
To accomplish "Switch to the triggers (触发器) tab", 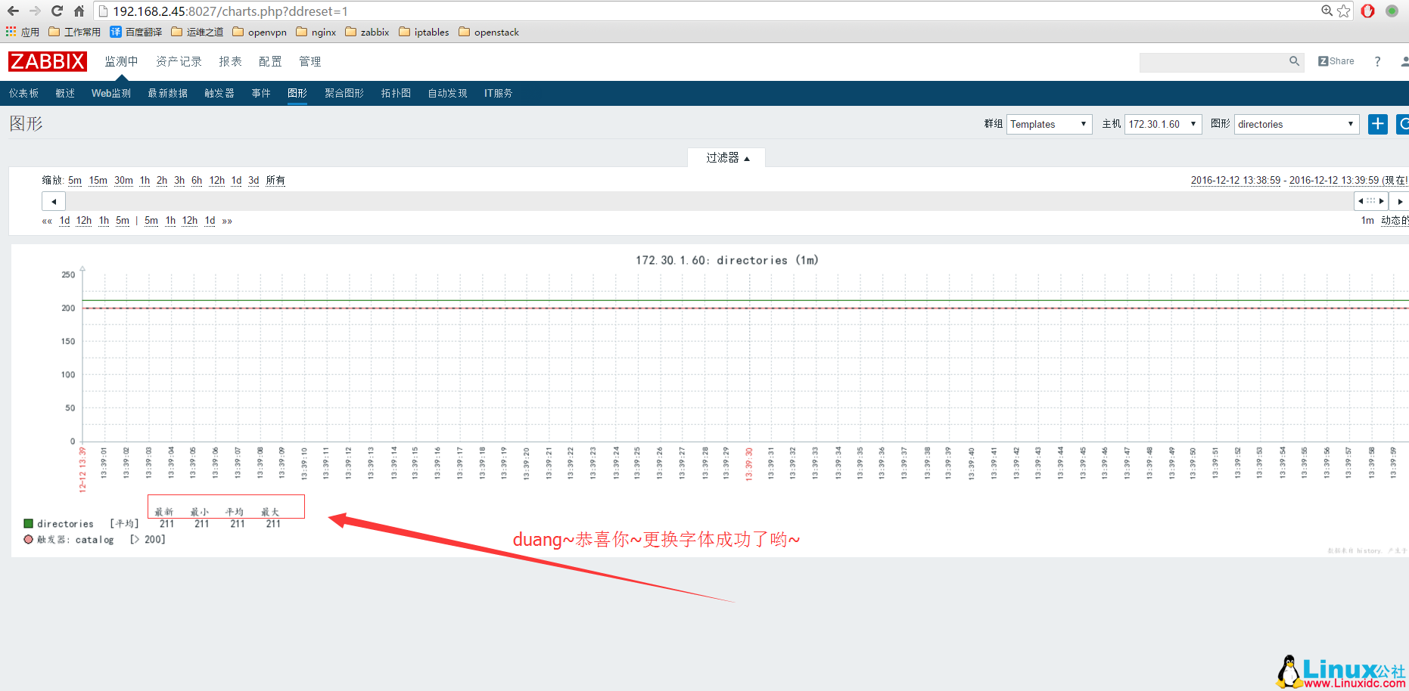I will pos(219,93).
